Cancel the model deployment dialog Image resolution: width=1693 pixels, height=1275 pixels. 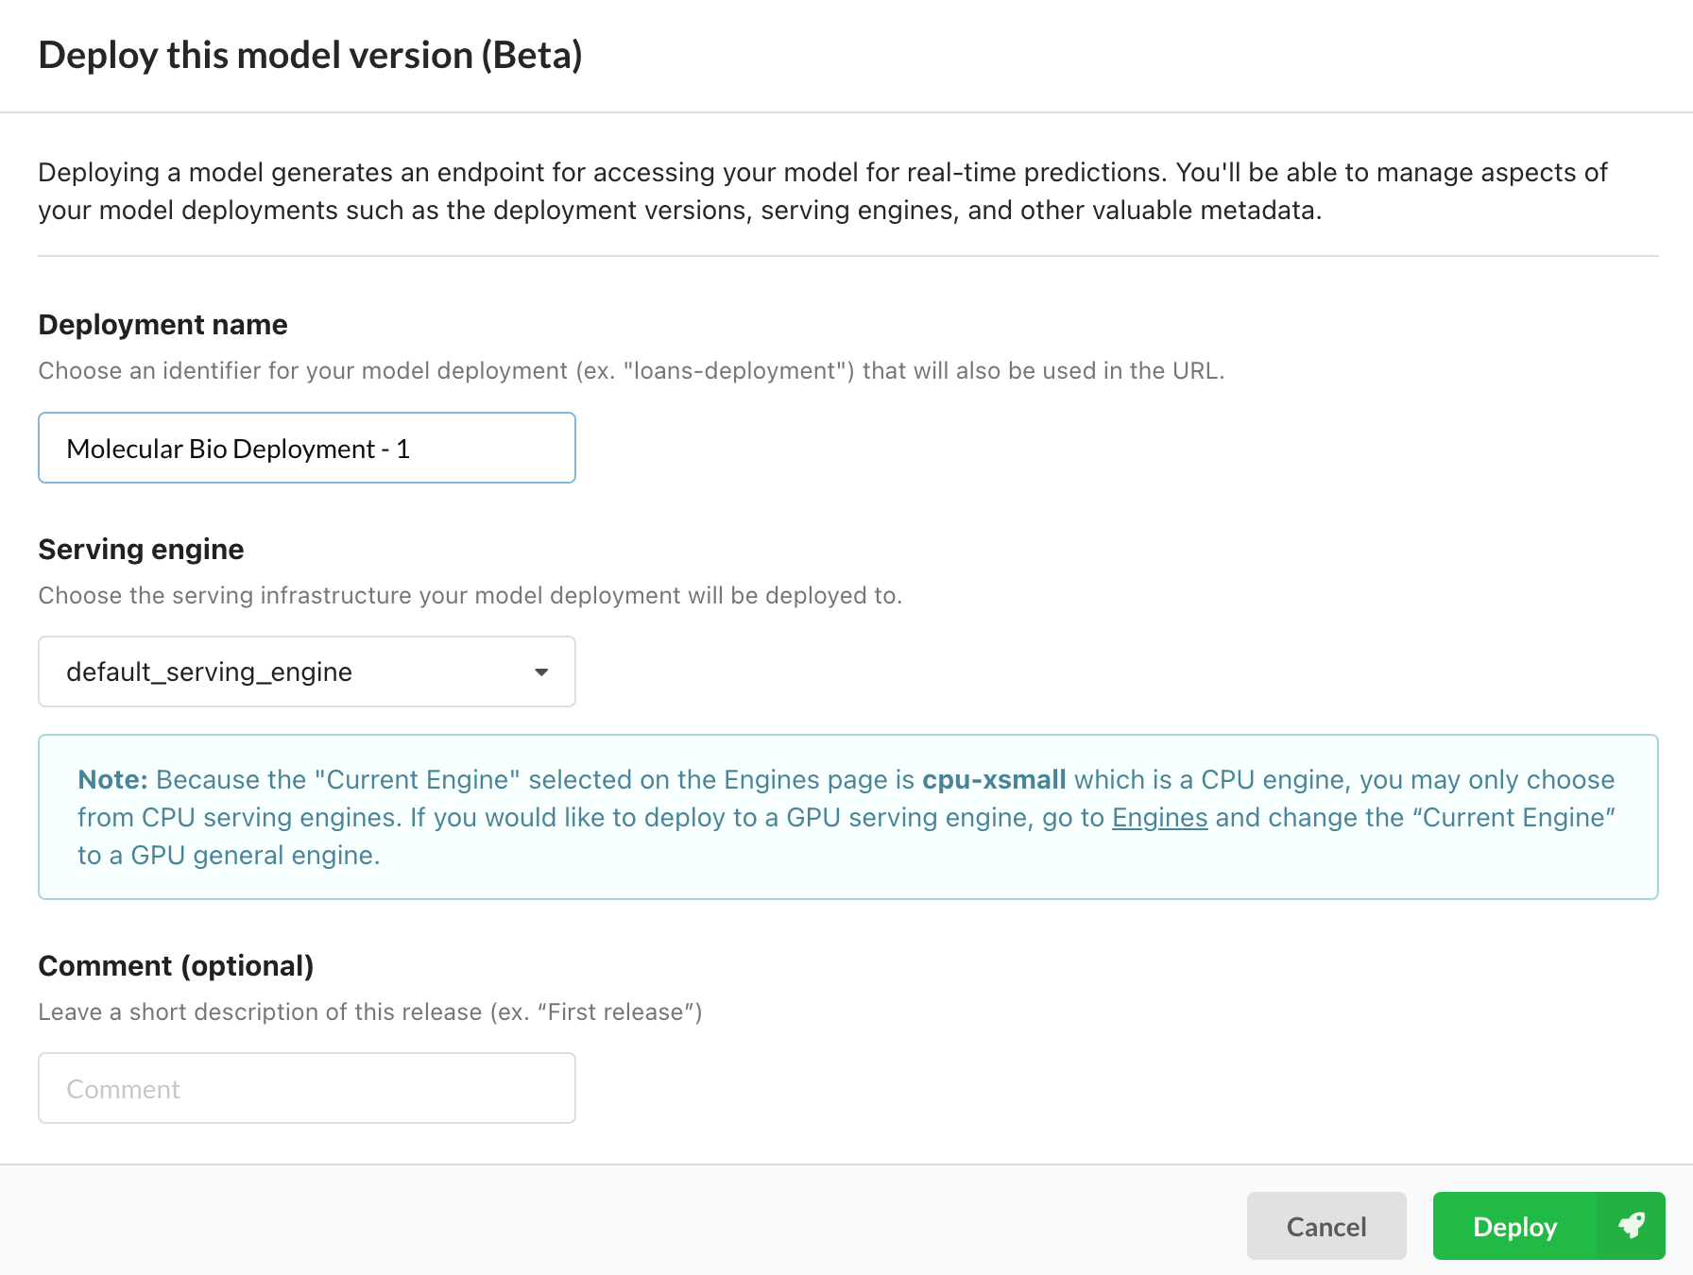[1325, 1226]
